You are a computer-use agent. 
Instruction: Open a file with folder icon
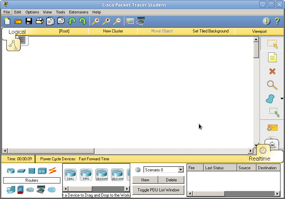(18, 21)
